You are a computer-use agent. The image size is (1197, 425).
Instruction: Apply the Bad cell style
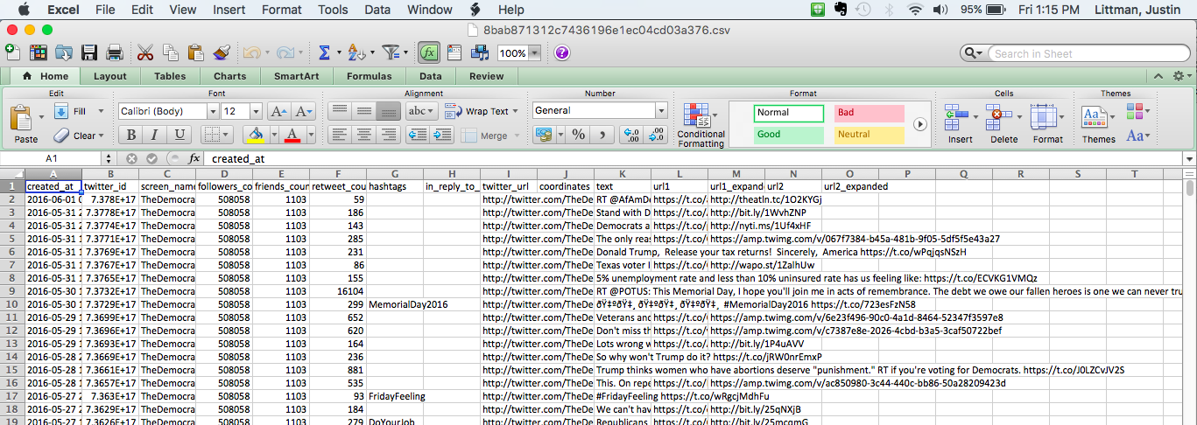coord(869,113)
